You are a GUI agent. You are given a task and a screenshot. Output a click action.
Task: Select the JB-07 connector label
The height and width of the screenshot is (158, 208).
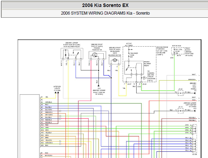pyautogui.click(x=129, y=84)
